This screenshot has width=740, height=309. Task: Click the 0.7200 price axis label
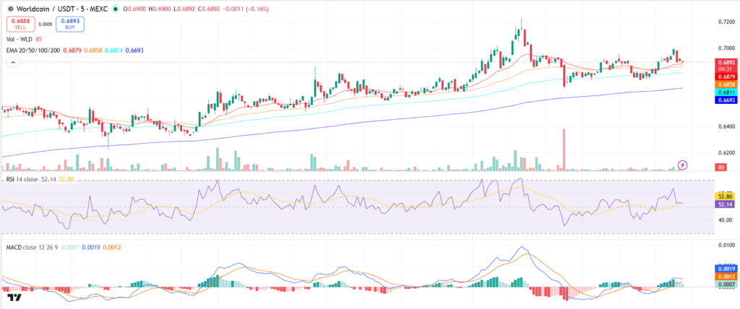(726, 22)
